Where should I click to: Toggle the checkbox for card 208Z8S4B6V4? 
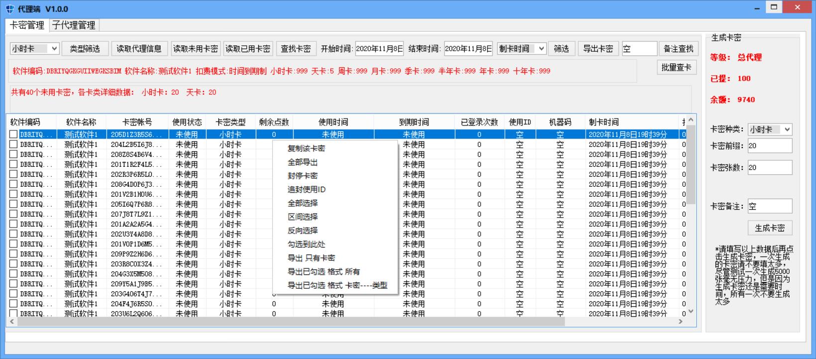(x=13, y=154)
